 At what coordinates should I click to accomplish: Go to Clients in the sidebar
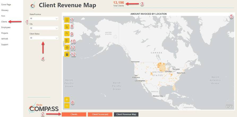pos(4,21)
